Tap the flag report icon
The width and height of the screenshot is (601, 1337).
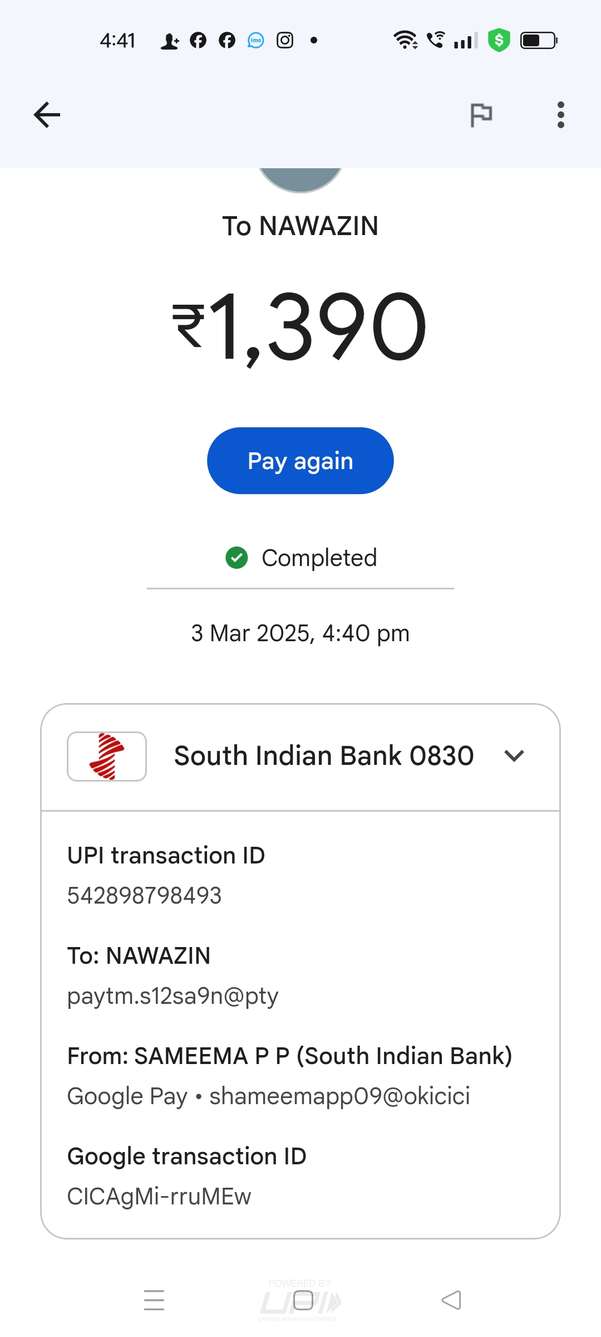coord(481,115)
